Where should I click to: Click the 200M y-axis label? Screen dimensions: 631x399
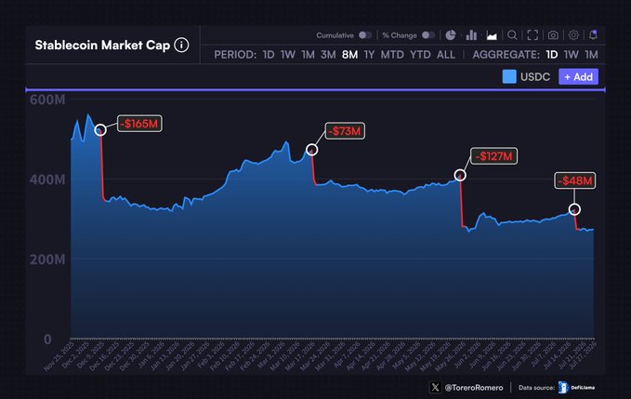[47, 259]
